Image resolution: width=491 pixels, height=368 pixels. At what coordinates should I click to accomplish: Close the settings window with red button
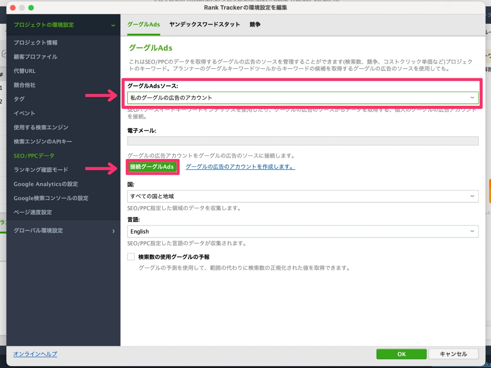pos(13,8)
